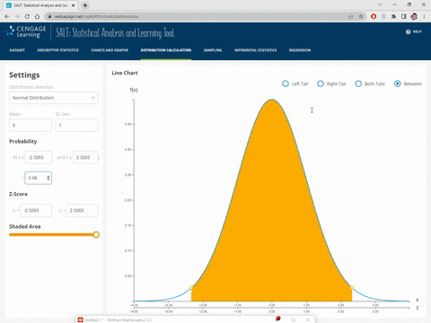431x323 pixels.
Task: Click the Cengage Learning logo
Action: pos(26,31)
